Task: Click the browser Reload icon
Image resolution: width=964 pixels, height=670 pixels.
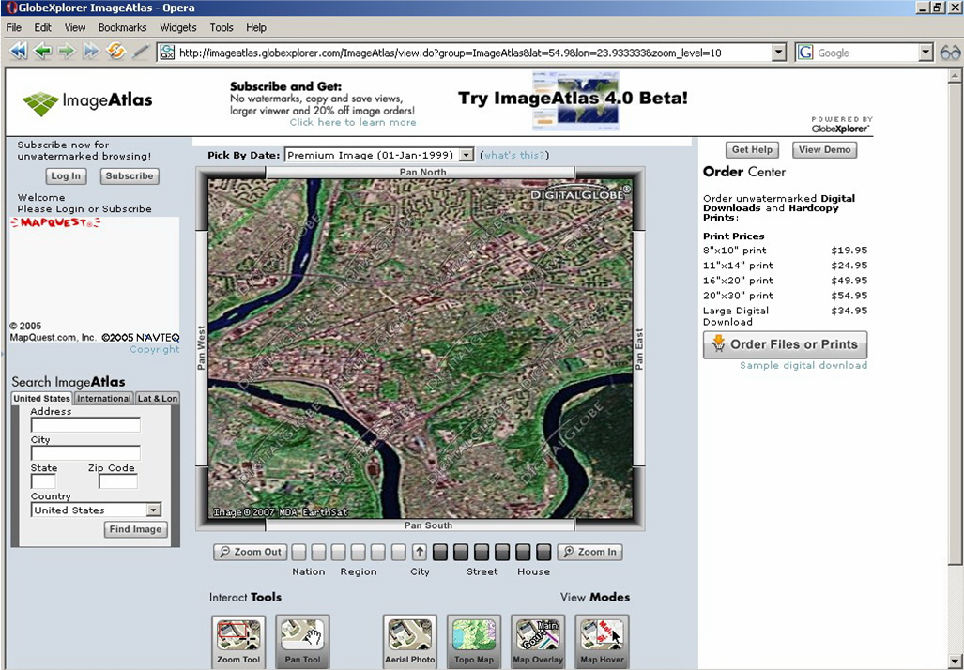Action: [x=115, y=53]
